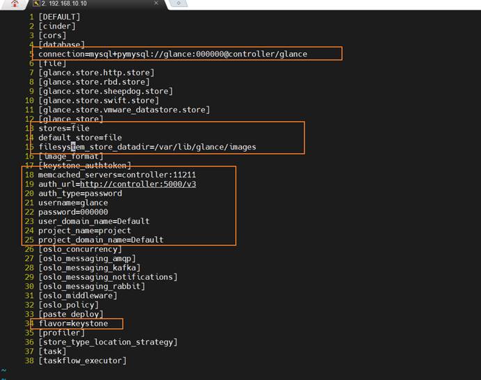This screenshot has height=380, width=481.
Task: Open the http://controller:5000/v3 link
Action: point(138,184)
